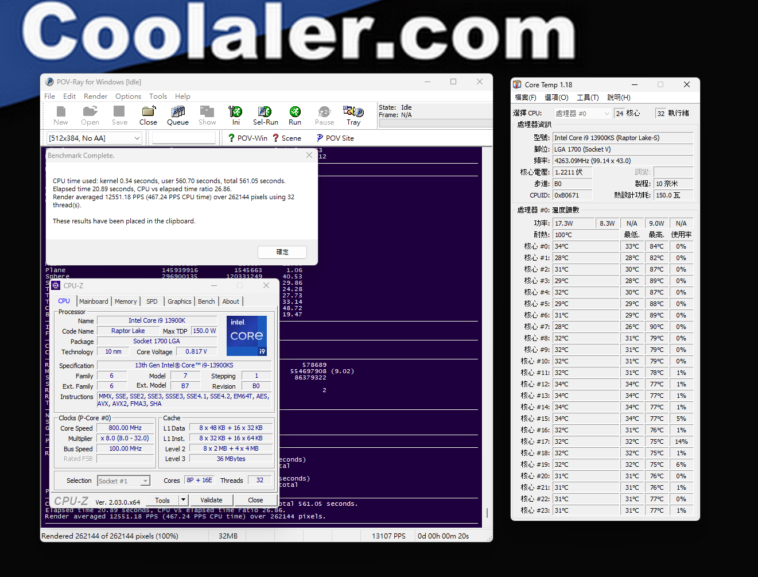Switch to the Mainboard tab in CPU-Z
The height and width of the screenshot is (577, 758).
click(94, 301)
